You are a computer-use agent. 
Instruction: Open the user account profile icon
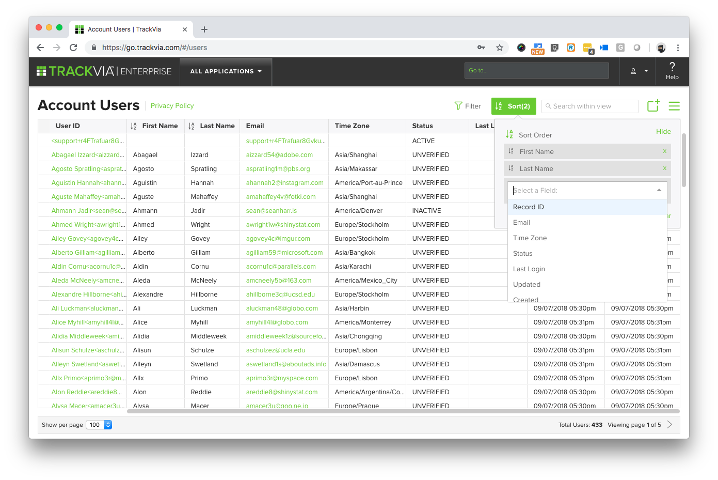[633, 71]
